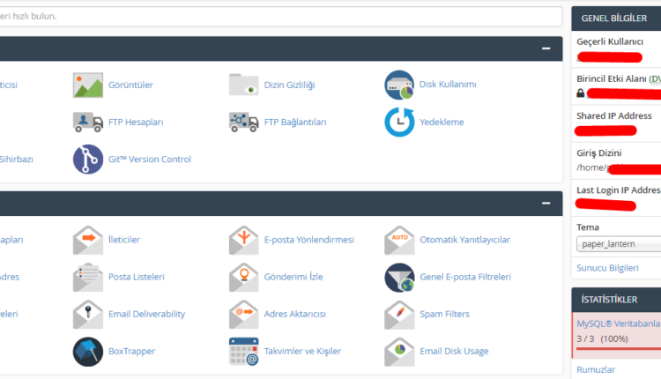Open the Görüntüler images icon
Viewport: 661px width, 379px height.
tap(87, 85)
